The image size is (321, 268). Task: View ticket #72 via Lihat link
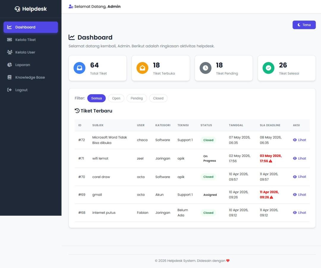coord(300,140)
